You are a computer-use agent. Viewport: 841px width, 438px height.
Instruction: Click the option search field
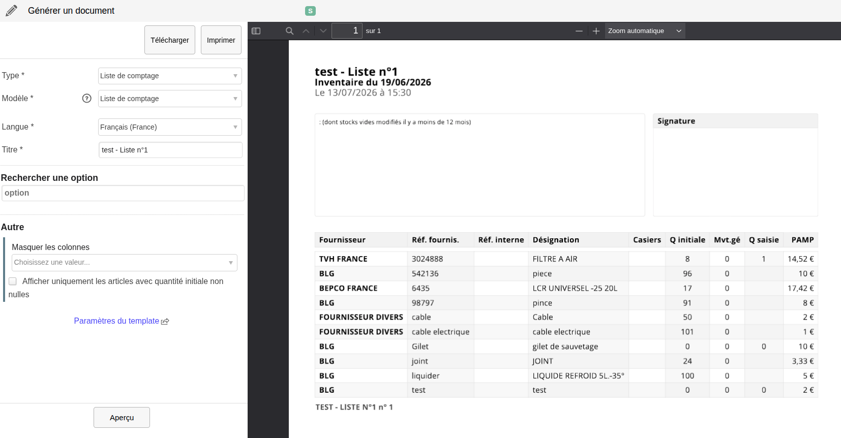(x=123, y=193)
